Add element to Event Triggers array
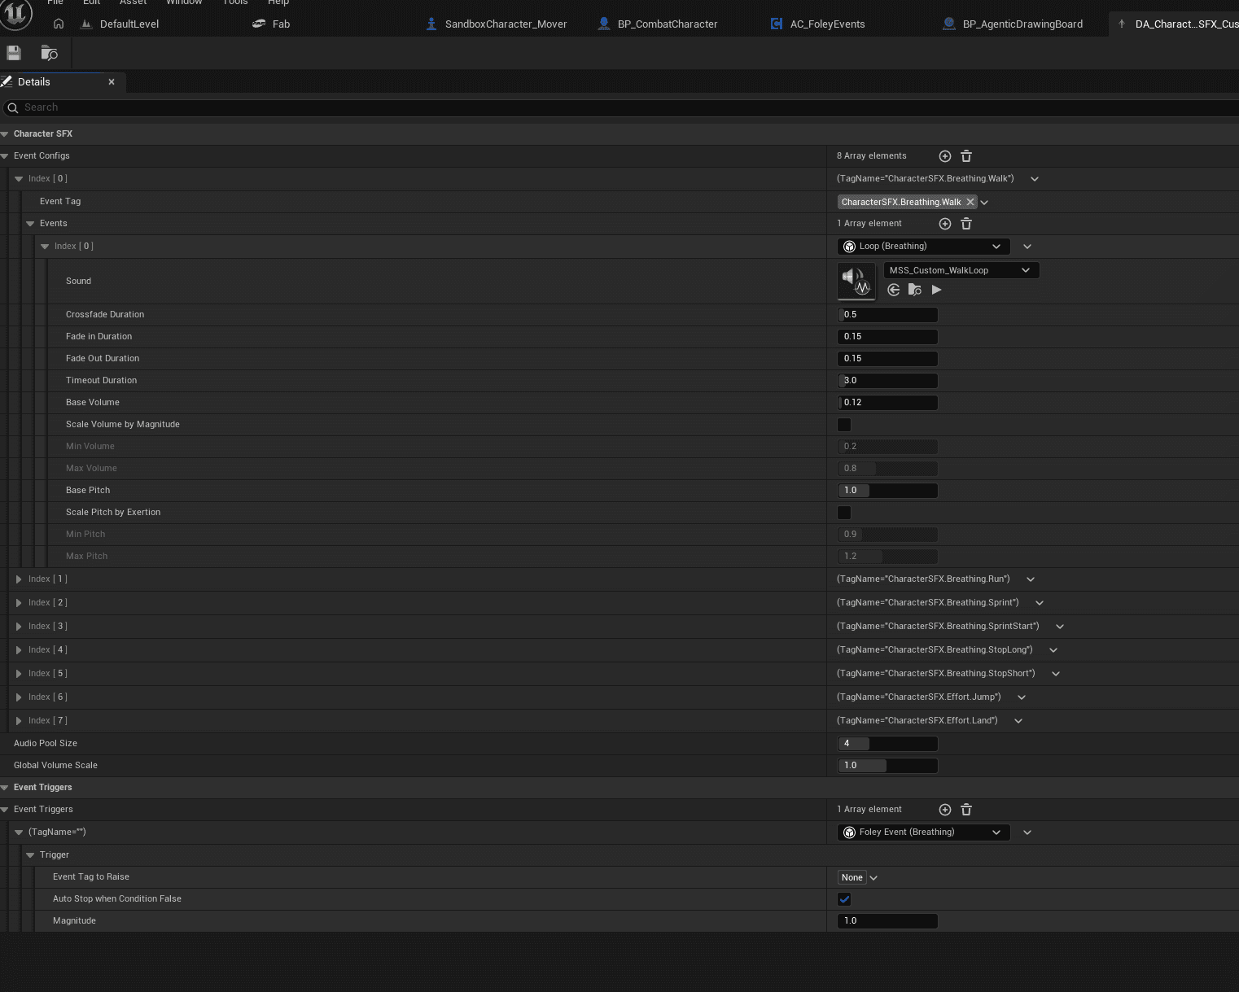The height and width of the screenshot is (992, 1239). tap(945, 810)
